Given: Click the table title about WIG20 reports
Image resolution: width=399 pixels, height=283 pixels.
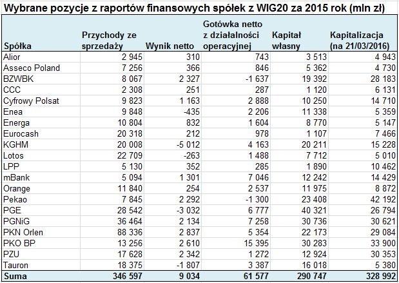Looking at the screenshot, I should point(199,7).
